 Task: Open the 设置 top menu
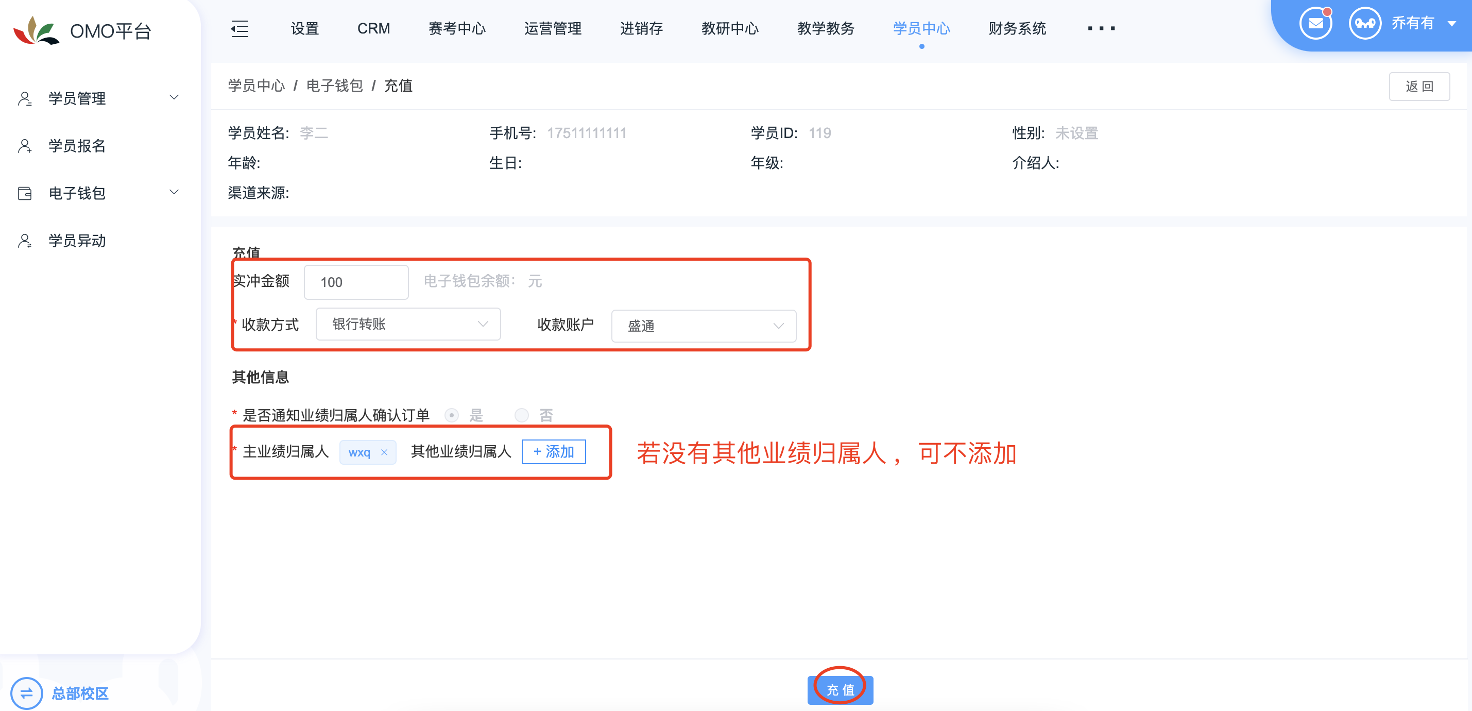click(304, 28)
